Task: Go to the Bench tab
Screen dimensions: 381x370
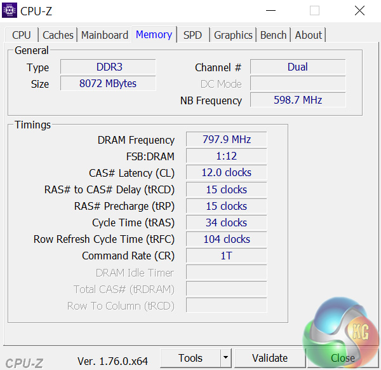Action: (273, 35)
